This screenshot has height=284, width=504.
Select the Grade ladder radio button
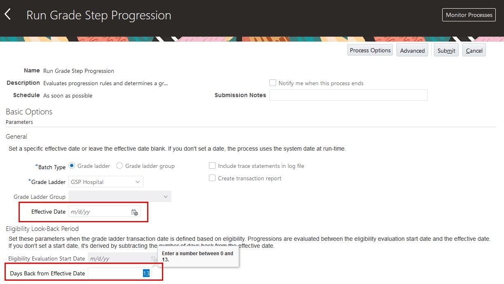pyautogui.click(x=72, y=166)
